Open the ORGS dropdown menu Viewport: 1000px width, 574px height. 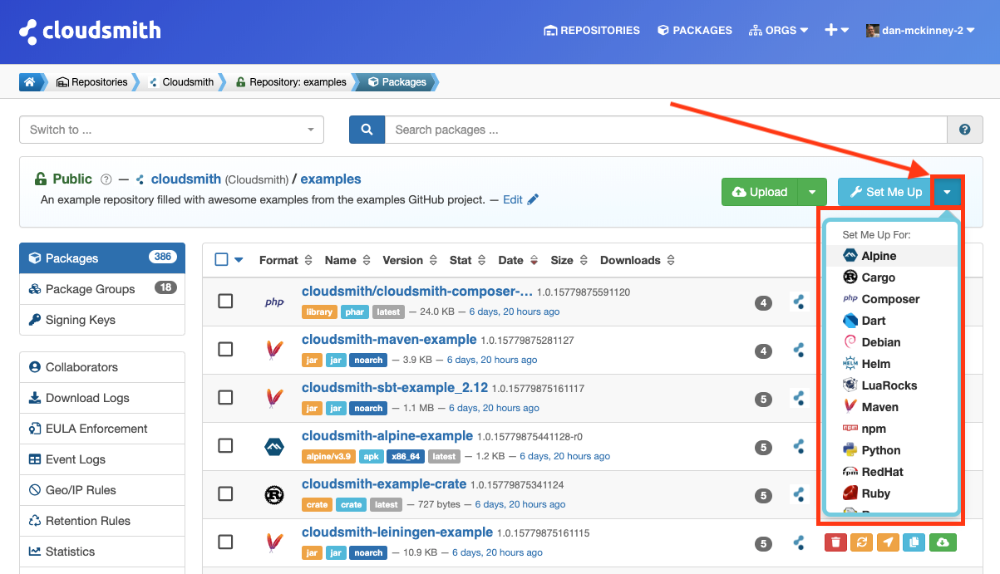point(778,30)
